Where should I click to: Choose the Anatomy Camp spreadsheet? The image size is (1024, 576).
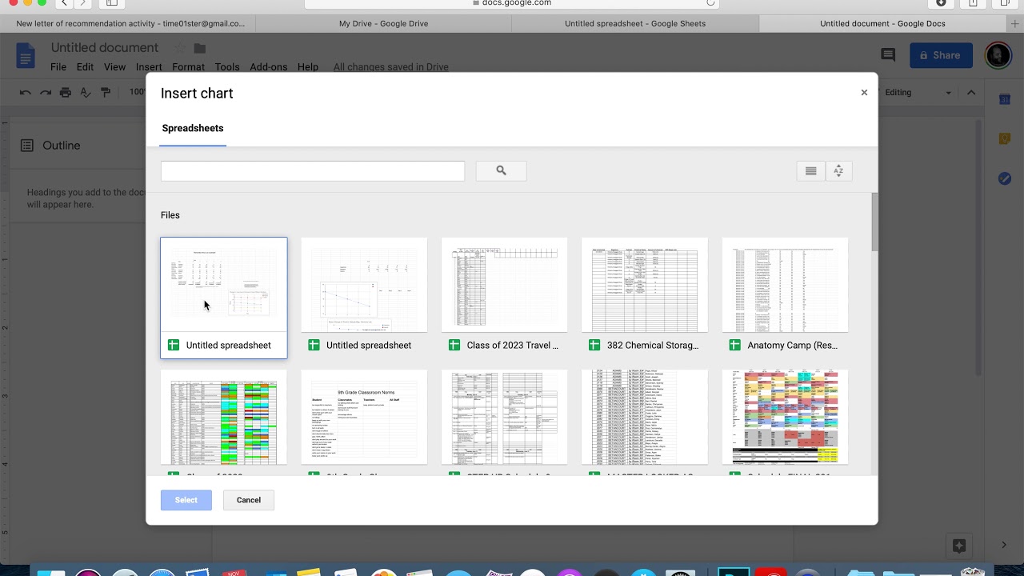(x=785, y=298)
